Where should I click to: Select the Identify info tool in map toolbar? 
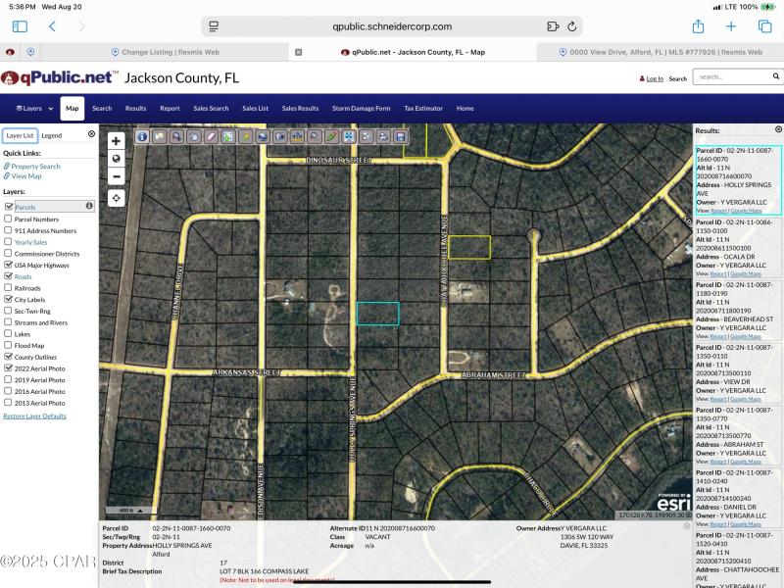tap(142, 136)
